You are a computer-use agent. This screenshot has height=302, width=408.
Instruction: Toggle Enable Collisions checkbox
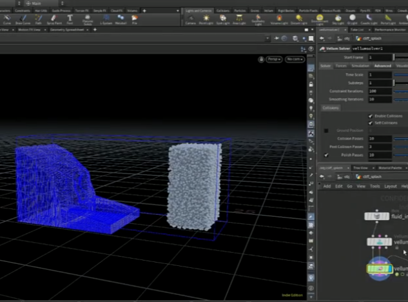pos(370,116)
